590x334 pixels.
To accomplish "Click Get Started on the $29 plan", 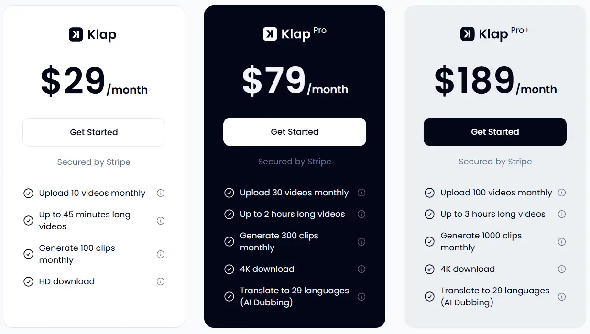I will [x=94, y=132].
